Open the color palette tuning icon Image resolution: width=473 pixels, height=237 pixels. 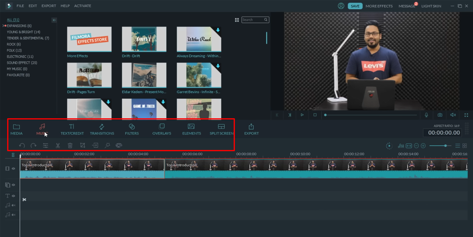point(119,146)
